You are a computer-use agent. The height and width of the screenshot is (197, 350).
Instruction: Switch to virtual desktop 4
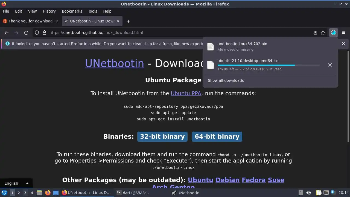tap(32, 193)
